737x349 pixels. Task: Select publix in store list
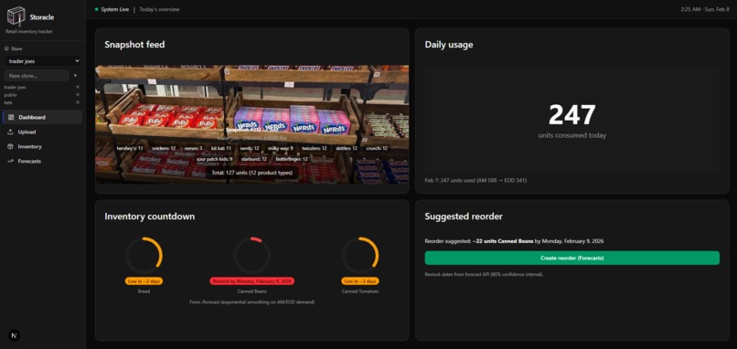[x=10, y=95]
